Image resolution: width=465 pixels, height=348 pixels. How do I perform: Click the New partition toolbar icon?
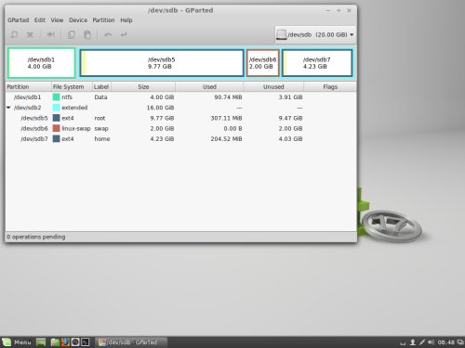point(14,34)
